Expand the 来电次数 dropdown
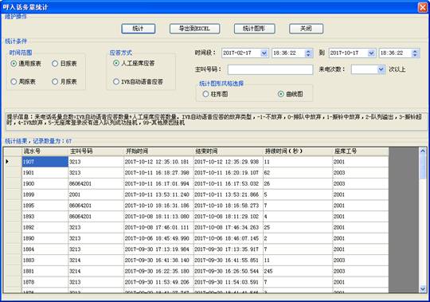This screenshot has height=302, width=430. click(381, 69)
